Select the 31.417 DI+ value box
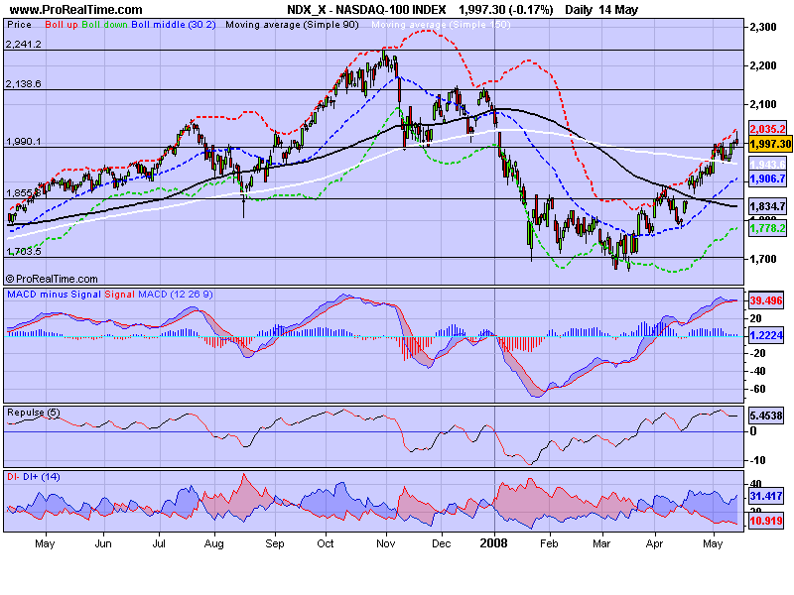 coord(766,496)
